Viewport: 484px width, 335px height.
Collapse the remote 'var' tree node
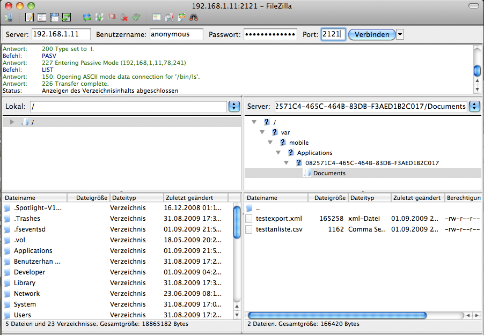[262, 132]
